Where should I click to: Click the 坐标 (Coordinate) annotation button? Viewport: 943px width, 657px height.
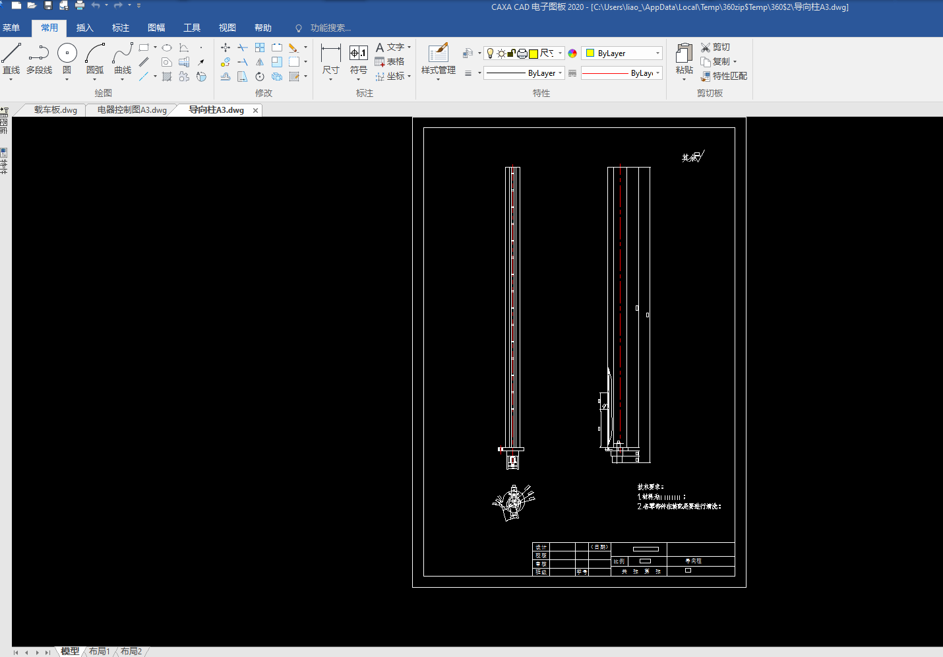(x=390, y=77)
